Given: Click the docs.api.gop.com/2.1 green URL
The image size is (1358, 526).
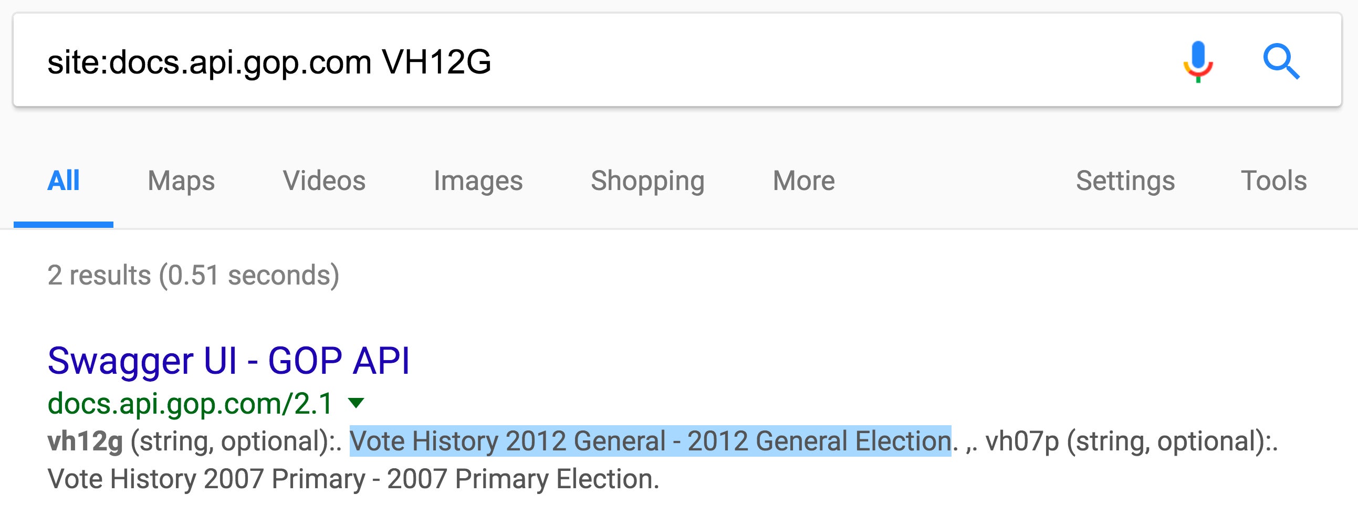Looking at the screenshot, I should point(190,404).
